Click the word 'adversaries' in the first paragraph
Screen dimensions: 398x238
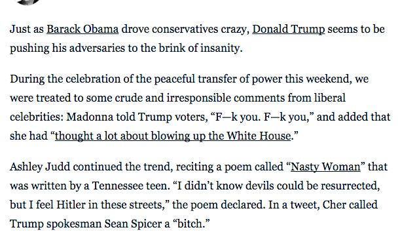(97, 48)
